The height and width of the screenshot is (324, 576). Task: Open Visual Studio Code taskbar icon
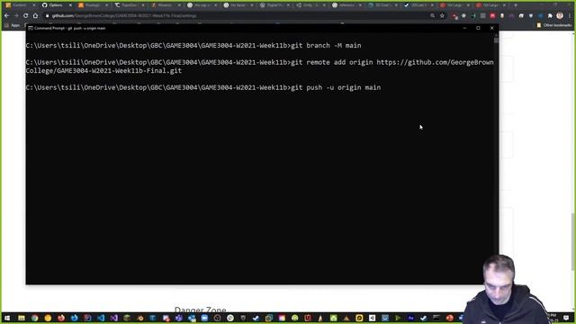[101, 318]
